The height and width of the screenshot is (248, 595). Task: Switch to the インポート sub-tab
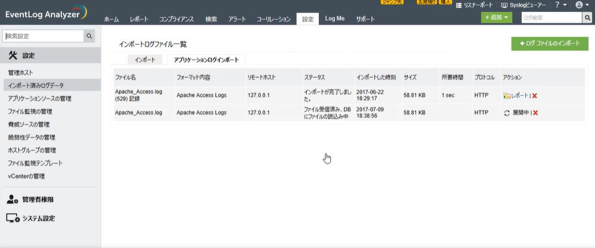(x=145, y=60)
